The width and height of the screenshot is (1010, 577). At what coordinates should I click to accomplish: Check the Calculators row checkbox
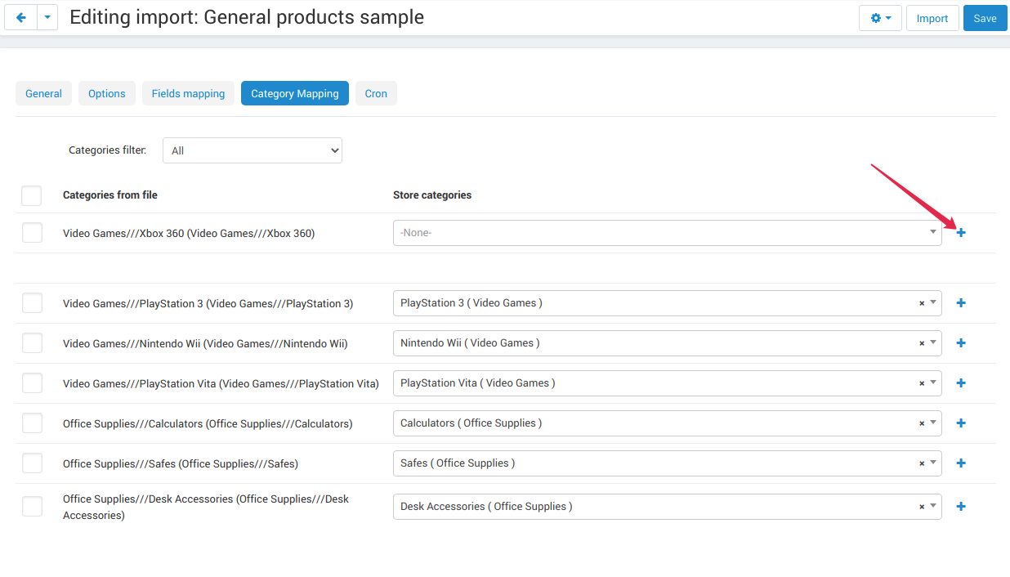[32, 423]
